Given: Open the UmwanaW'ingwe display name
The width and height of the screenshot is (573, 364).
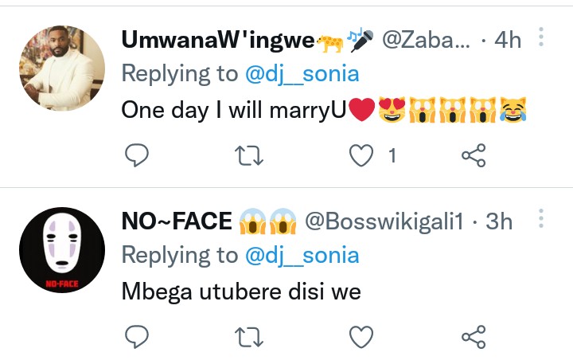Looking at the screenshot, I should [x=218, y=40].
